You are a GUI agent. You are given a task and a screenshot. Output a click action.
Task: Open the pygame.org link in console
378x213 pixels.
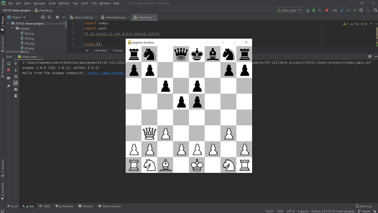tap(107, 73)
